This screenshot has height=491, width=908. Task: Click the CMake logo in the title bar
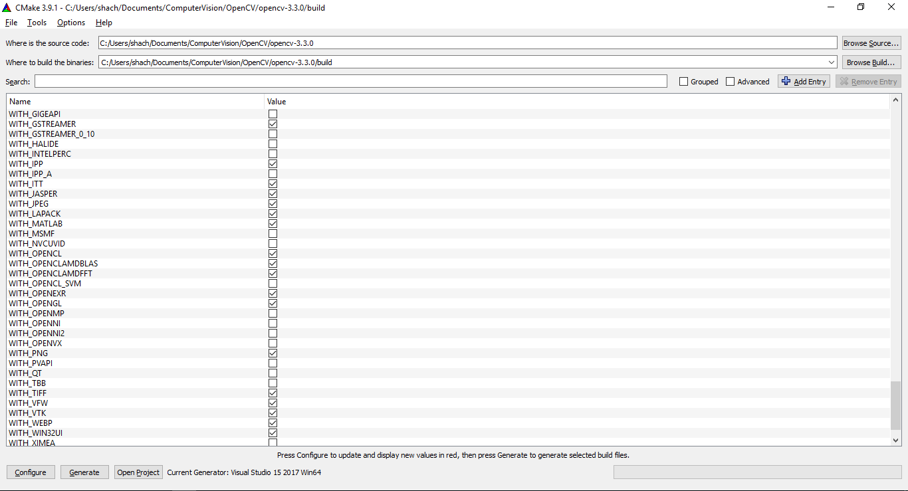click(7, 7)
